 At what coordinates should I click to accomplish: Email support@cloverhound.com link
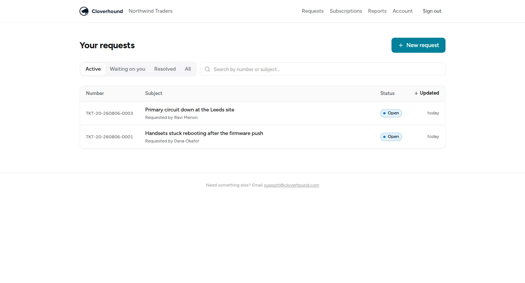(x=291, y=185)
